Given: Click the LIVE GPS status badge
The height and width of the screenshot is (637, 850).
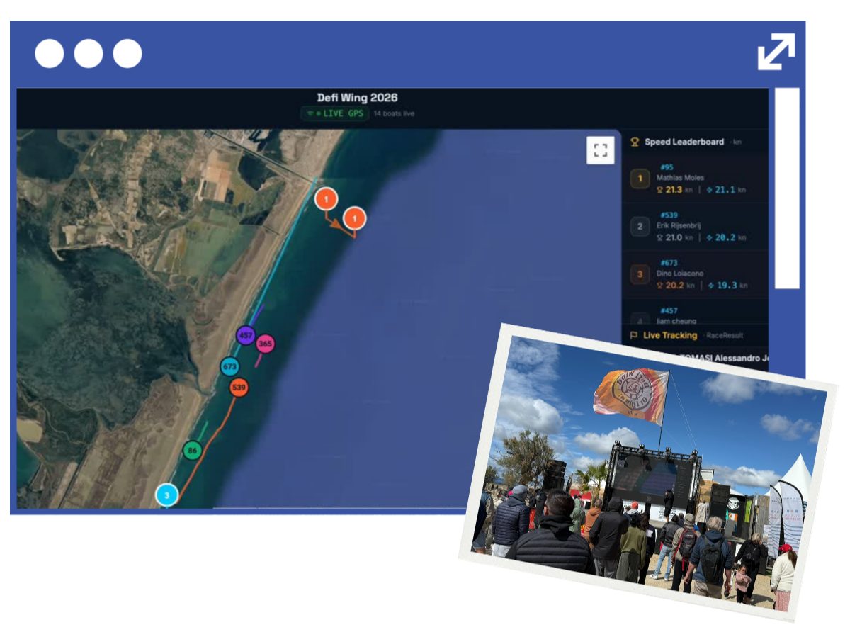Looking at the screenshot, I should click(x=334, y=113).
